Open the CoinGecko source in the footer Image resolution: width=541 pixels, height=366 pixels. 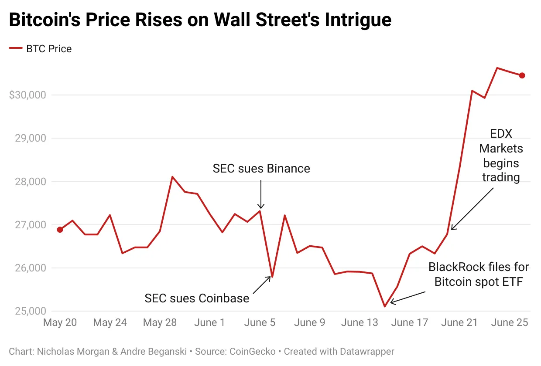pos(252,351)
